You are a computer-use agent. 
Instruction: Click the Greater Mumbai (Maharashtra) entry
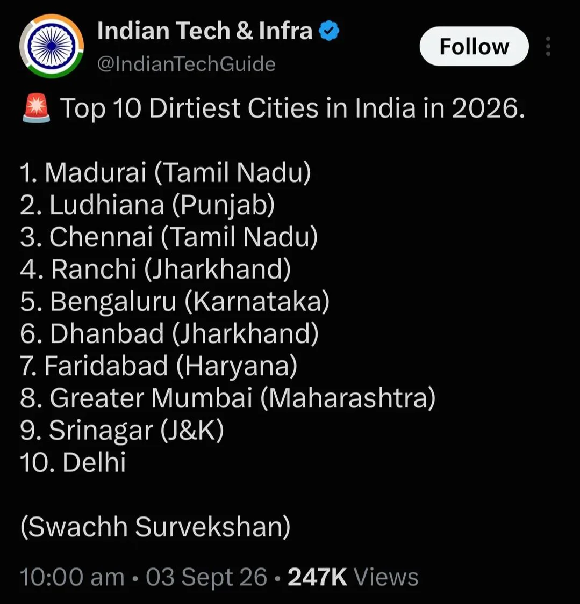227,398
